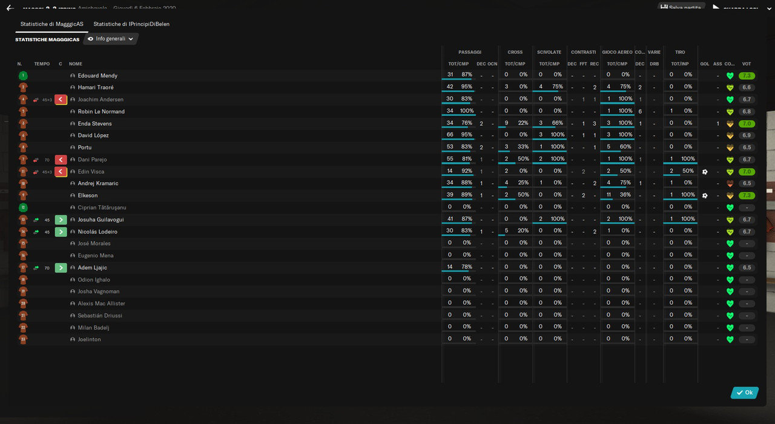Click Milan Badelj's name
Viewport: 775px width, 424px height.
[94, 327]
